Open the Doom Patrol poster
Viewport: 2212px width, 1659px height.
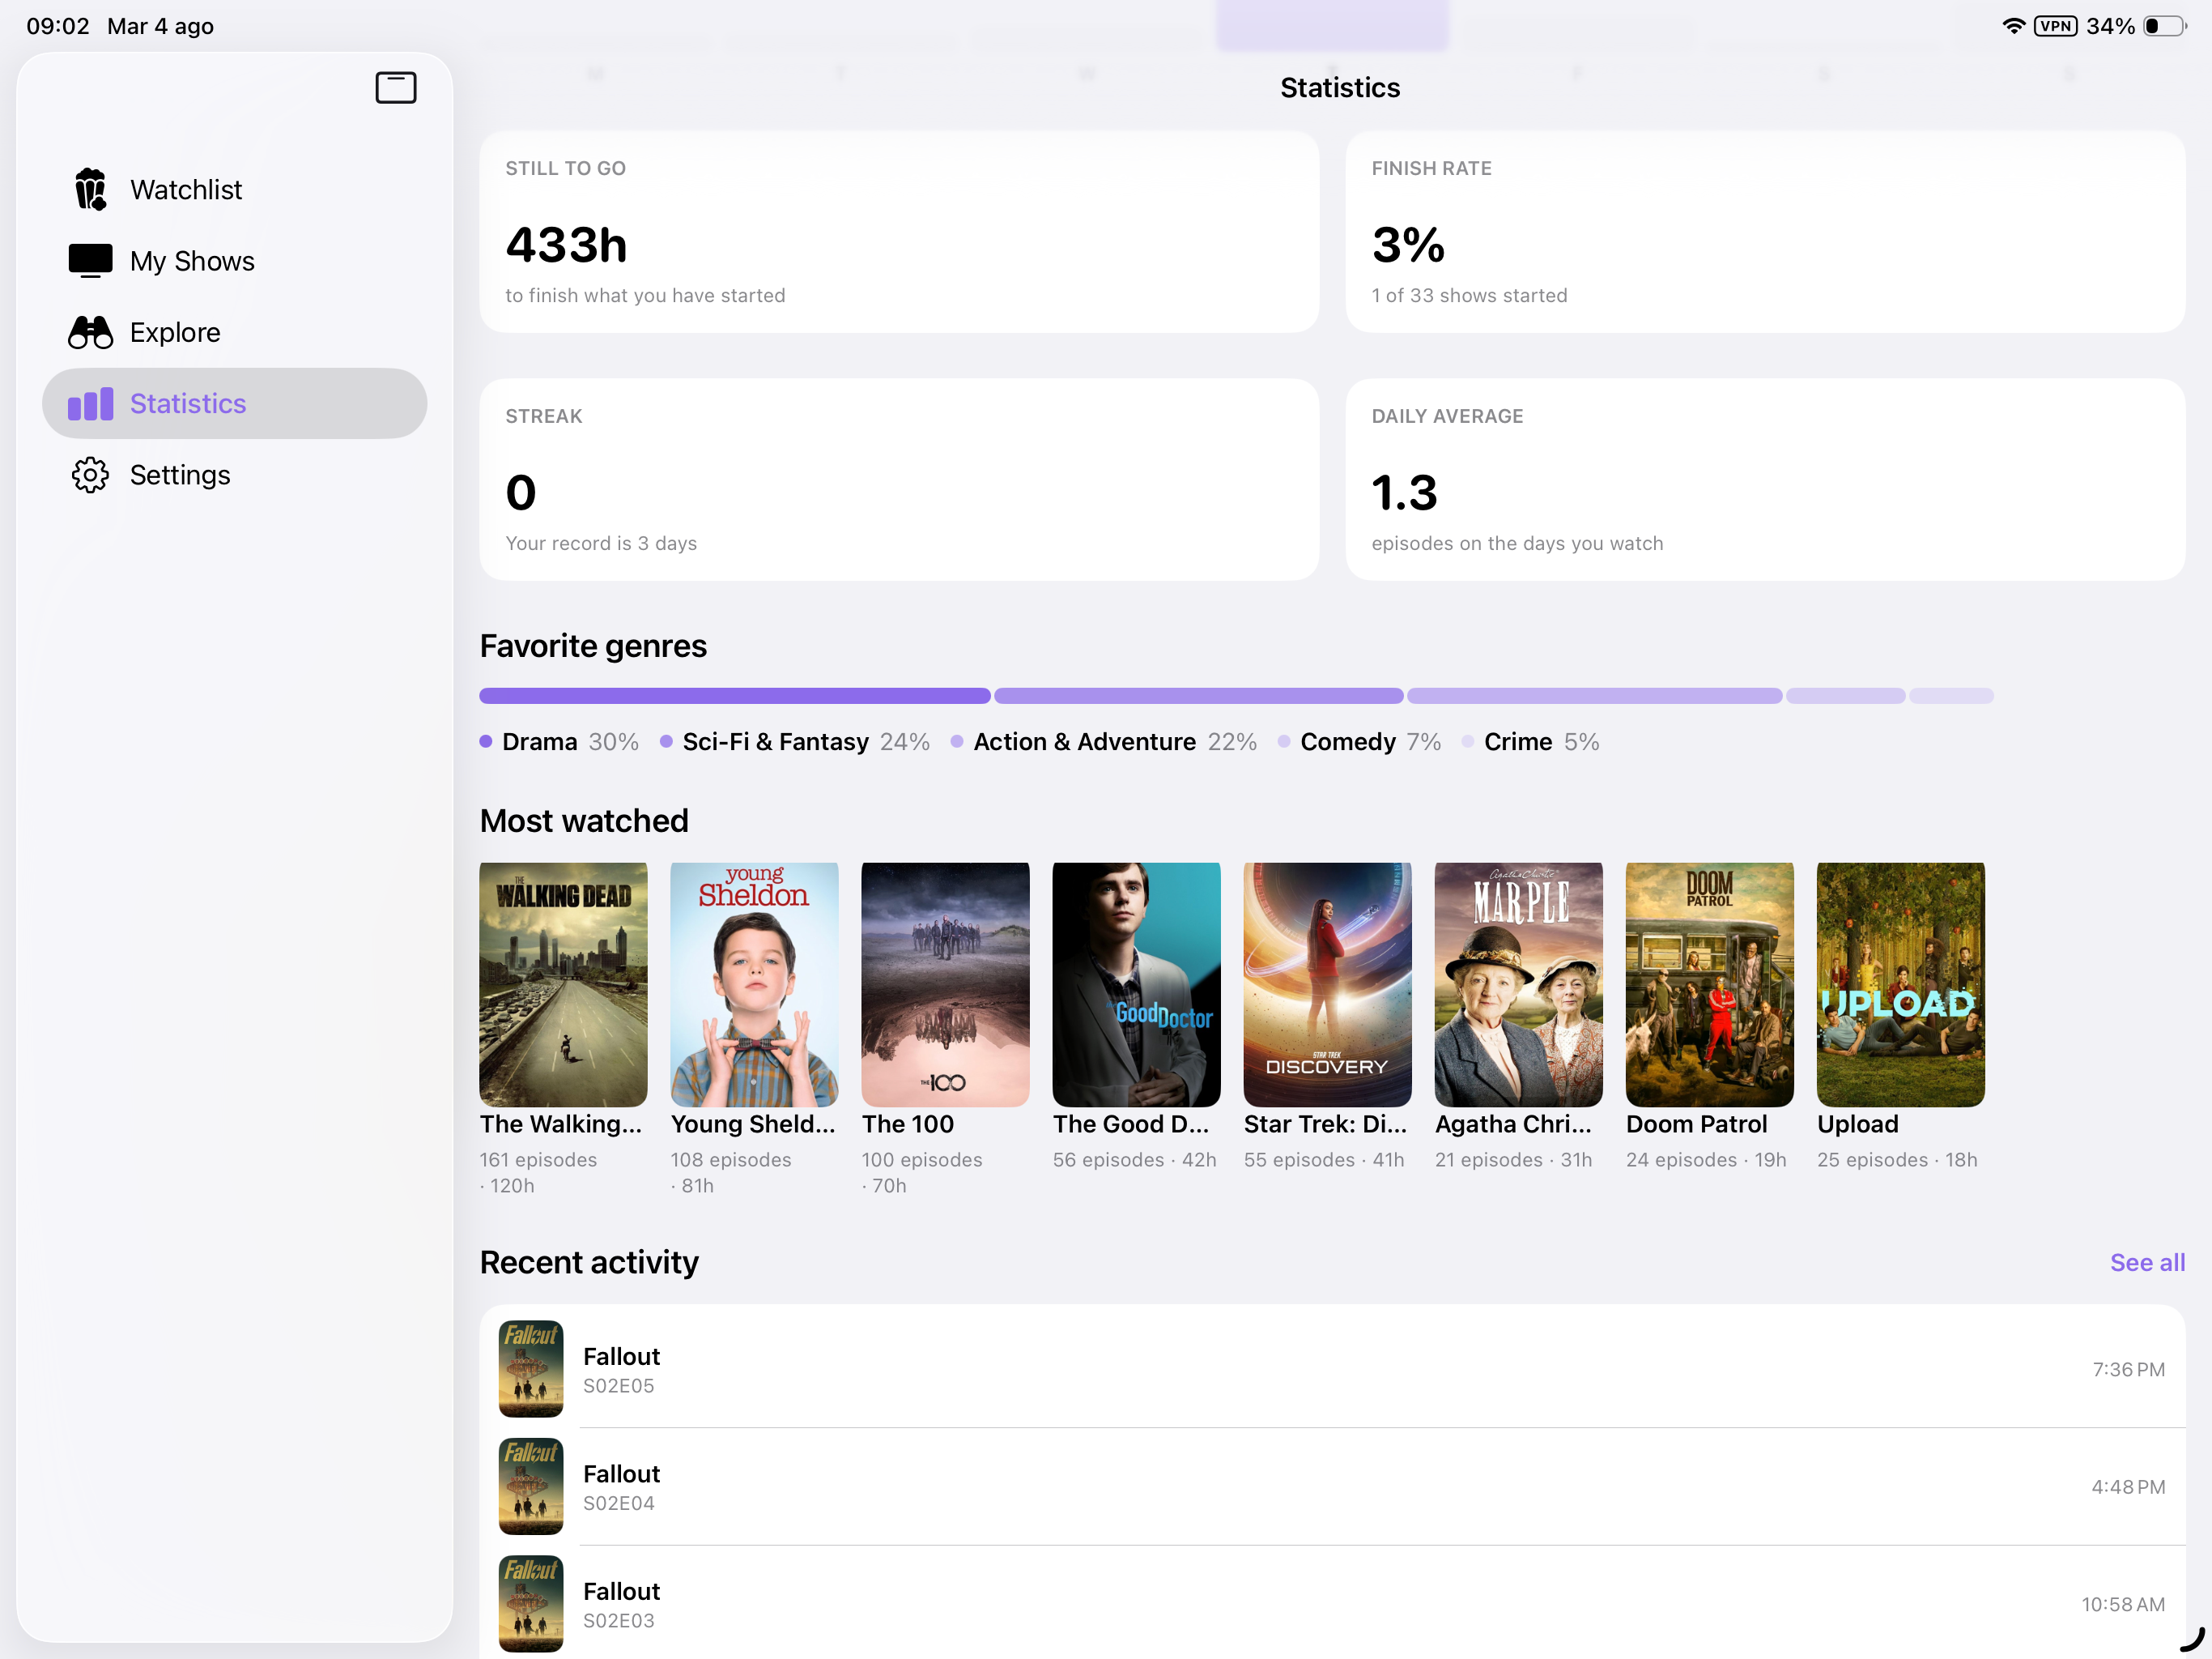(1709, 984)
